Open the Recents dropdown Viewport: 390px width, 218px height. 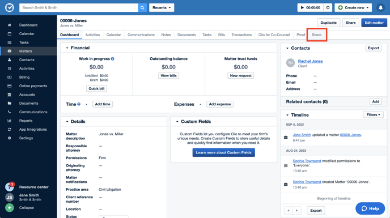click(x=162, y=8)
